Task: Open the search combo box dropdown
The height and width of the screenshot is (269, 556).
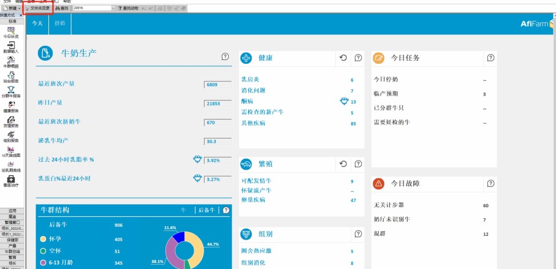Action: 113,8
